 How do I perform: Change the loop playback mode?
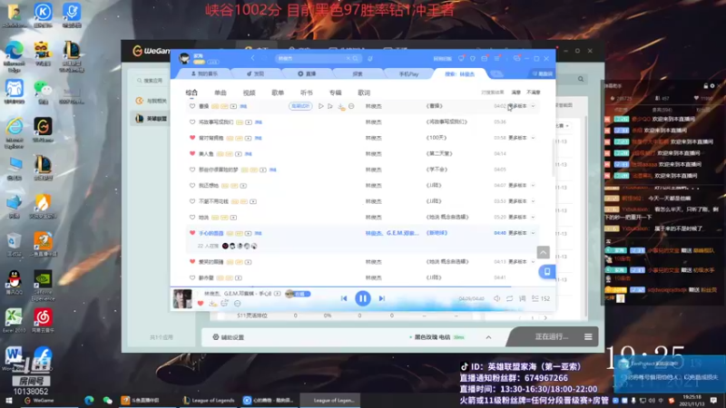point(509,299)
